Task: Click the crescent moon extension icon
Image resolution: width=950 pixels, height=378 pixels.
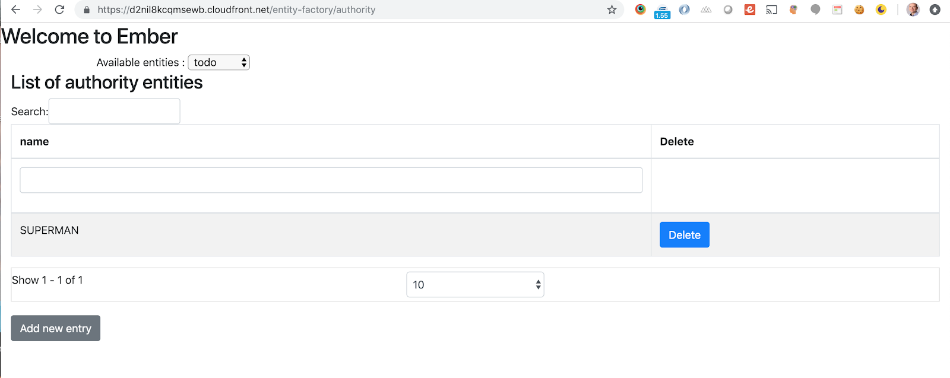Action: (x=881, y=9)
